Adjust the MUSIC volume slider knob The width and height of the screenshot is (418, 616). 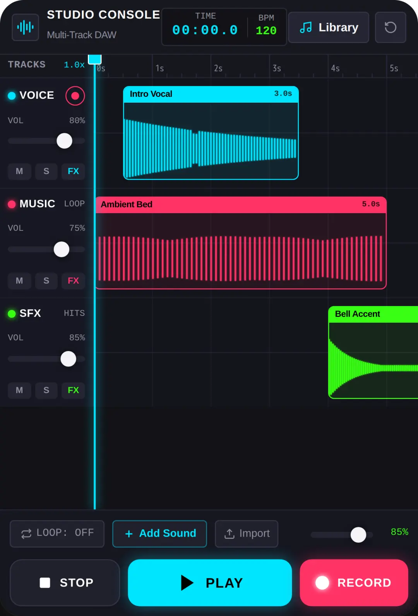[x=62, y=249]
